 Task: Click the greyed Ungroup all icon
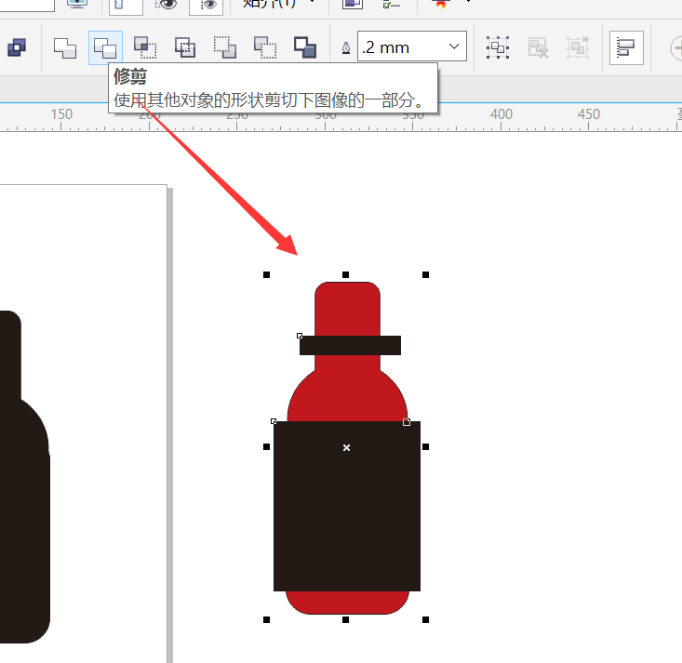pos(578,47)
